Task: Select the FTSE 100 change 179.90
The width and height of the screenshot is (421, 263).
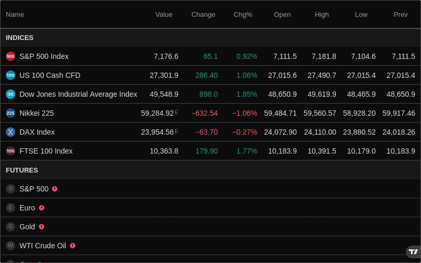Action: tap(206, 151)
